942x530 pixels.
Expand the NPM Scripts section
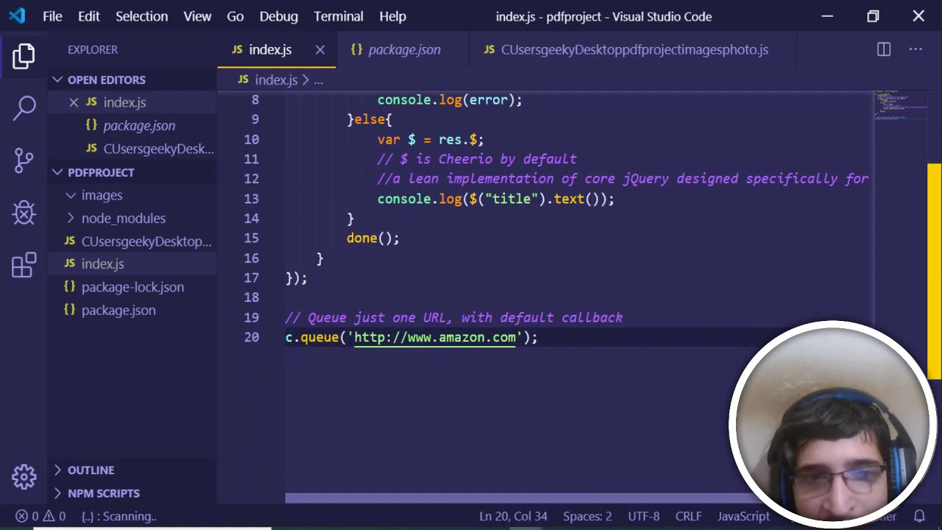[x=103, y=493]
